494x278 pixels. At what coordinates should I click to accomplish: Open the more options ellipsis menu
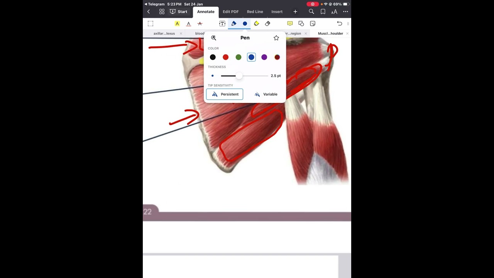pyautogui.click(x=345, y=12)
